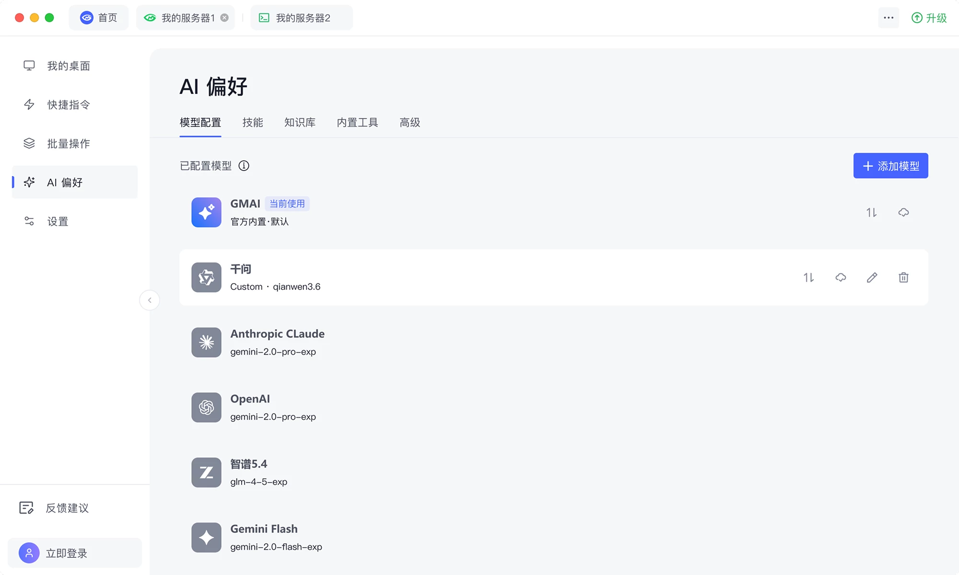Click the 快捷指令 lightning icon
959x575 pixels.
[x=29, y=104]
